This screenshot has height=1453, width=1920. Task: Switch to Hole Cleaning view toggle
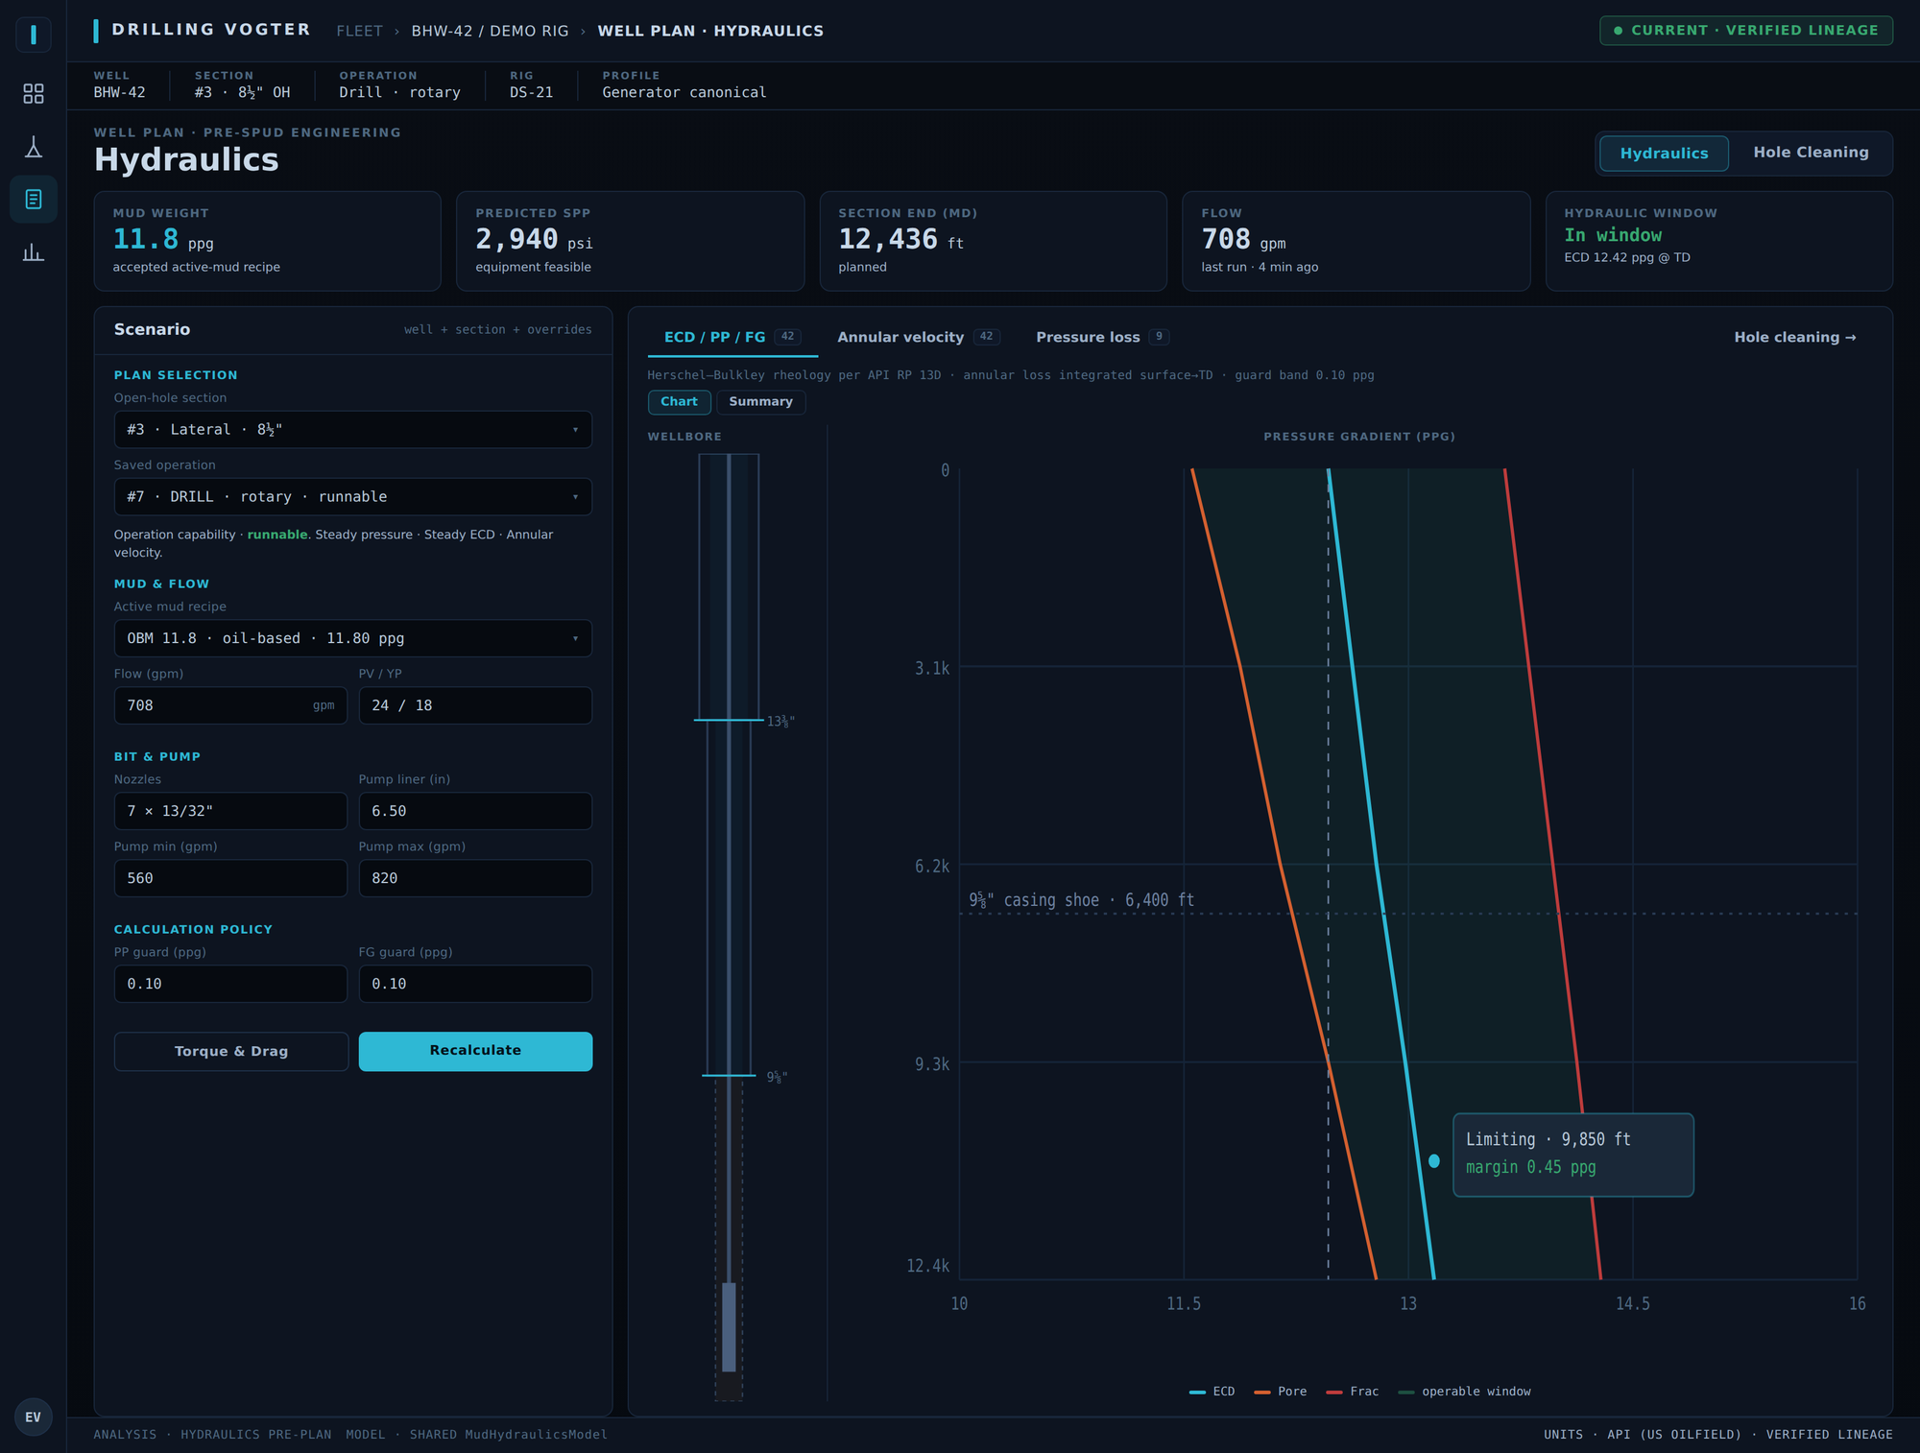[x=1811, y=153]
